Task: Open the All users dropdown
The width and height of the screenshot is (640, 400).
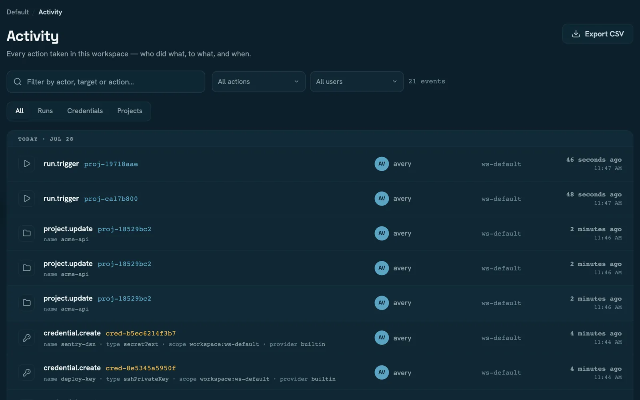Action: [x=357, y=82]
